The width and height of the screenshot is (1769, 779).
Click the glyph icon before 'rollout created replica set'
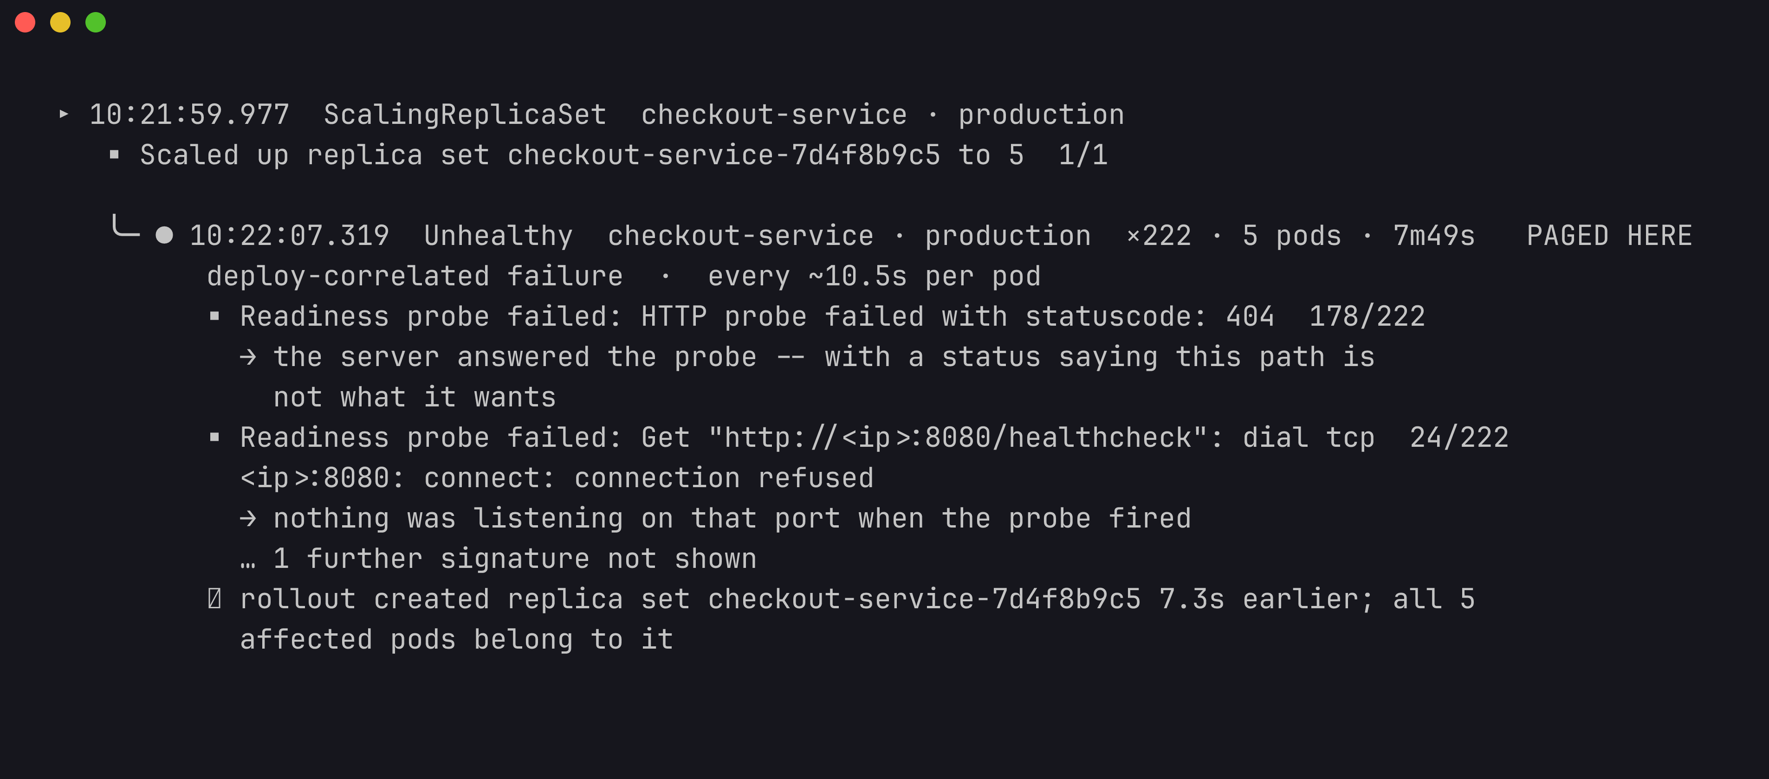[214, 599]
